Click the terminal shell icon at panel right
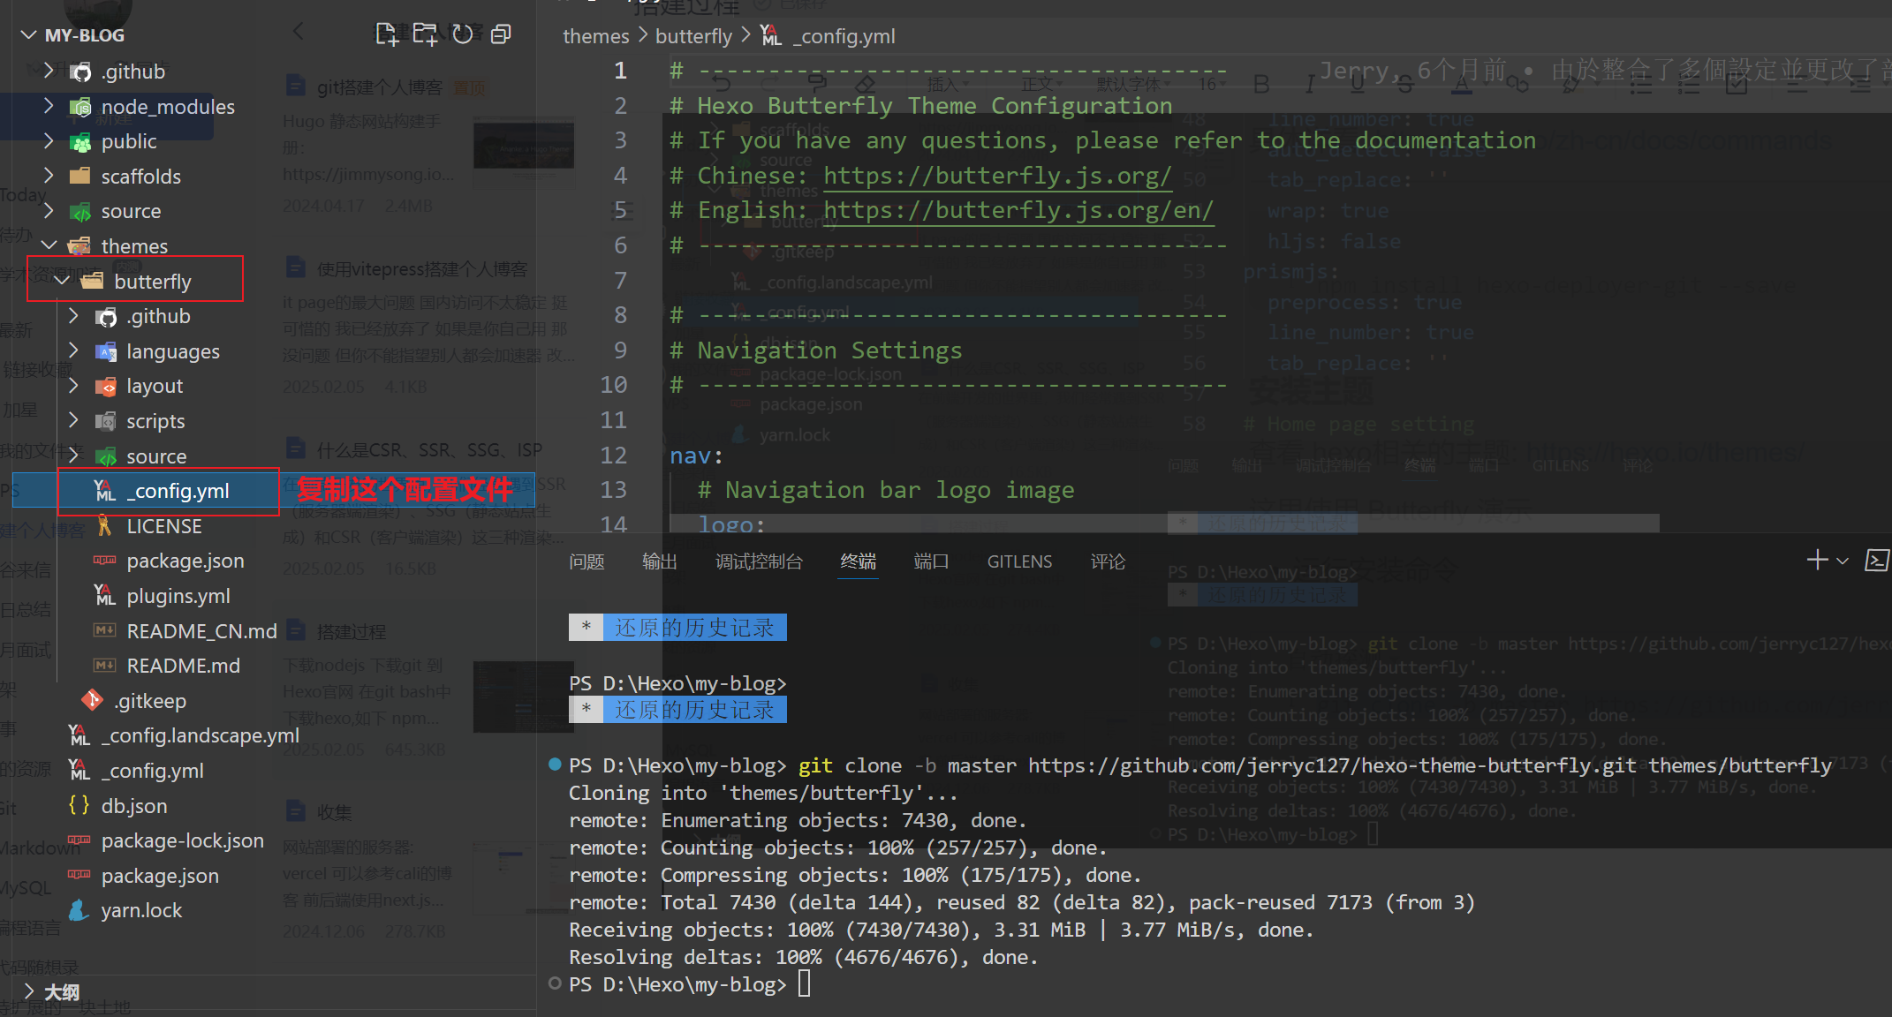This screenshot has height=1017, width=1892. [1876, 561]
